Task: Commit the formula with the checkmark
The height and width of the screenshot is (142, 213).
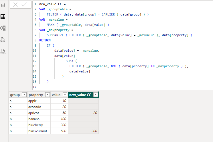Action: coord(24,5)
